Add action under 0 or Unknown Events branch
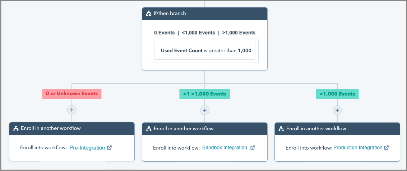 tap(72, 110)
